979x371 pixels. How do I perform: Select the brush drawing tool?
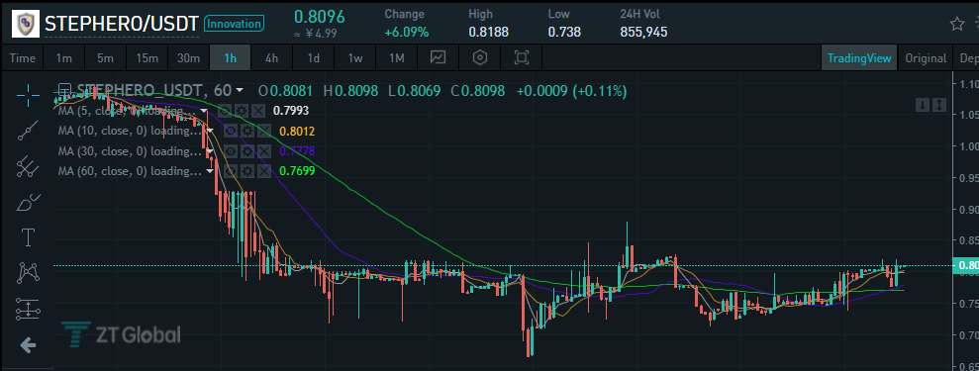(x=28, y=202)
